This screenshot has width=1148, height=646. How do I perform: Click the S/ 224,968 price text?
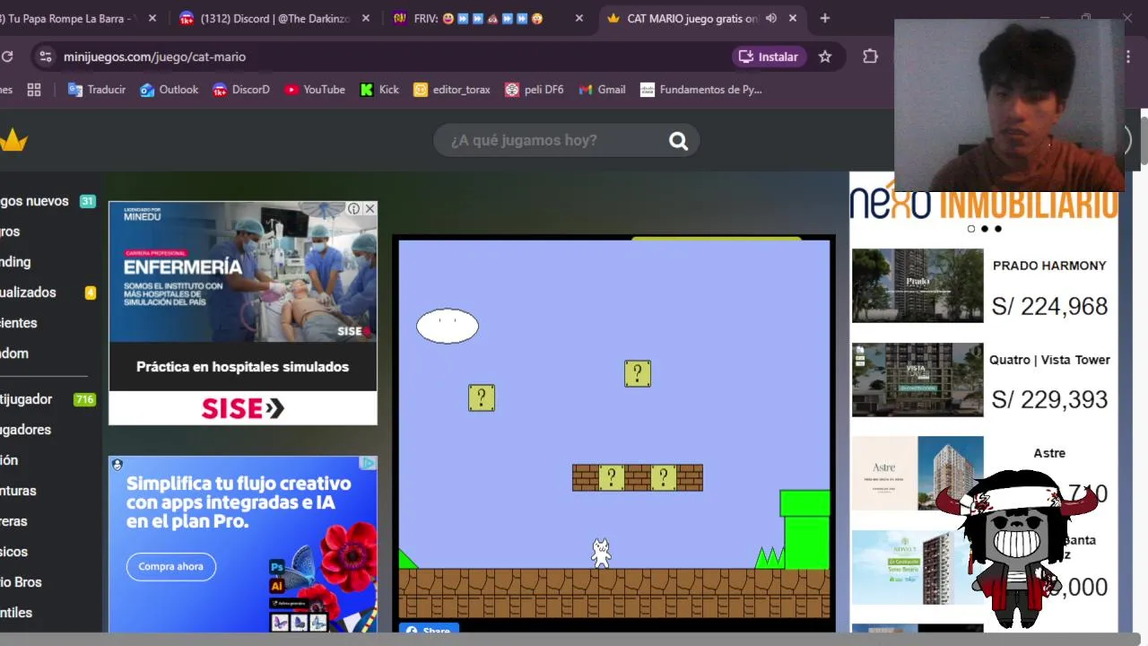[1049, 307]
